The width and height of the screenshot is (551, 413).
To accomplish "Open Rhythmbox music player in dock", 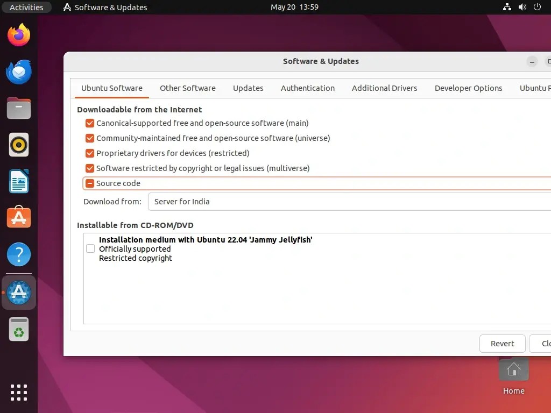I will tap(19, 145).
